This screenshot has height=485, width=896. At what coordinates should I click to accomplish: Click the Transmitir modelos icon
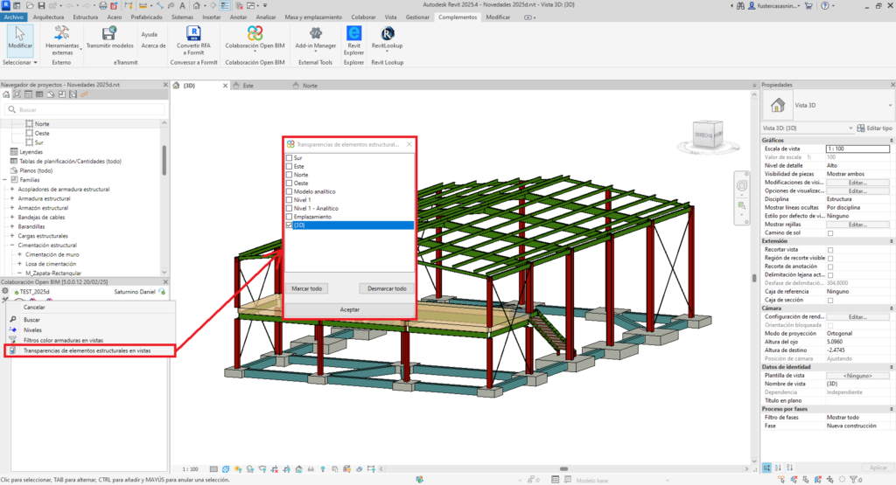(x=109, y=33)
